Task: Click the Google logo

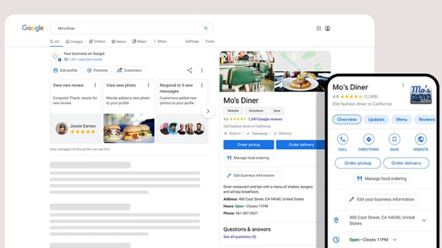Action: point(33,28)
